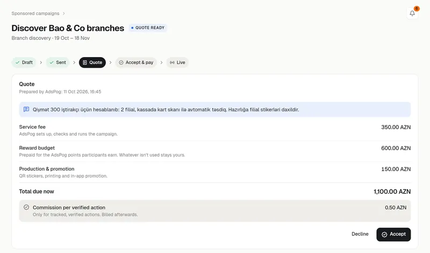Click the Prepared by AdsPog timestamp

60,92
